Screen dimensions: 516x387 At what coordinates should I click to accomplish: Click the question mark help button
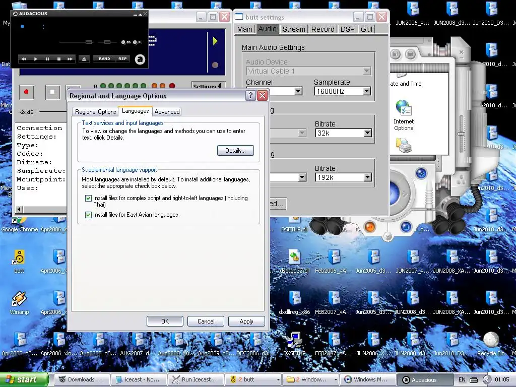tap(250, 95)
